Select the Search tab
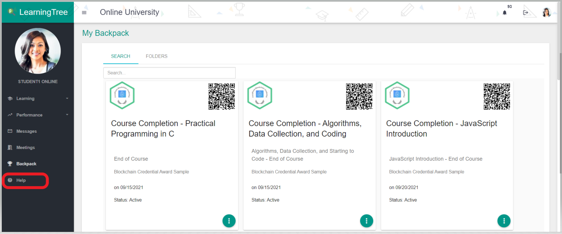Viewport: 562px width, 234px height. (121, 56)
